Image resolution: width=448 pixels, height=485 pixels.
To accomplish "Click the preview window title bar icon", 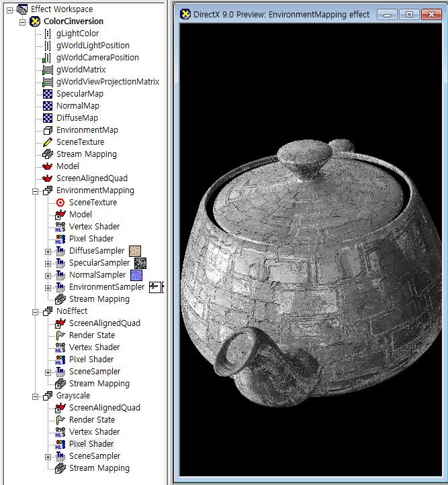I will (x=185, y=14).
